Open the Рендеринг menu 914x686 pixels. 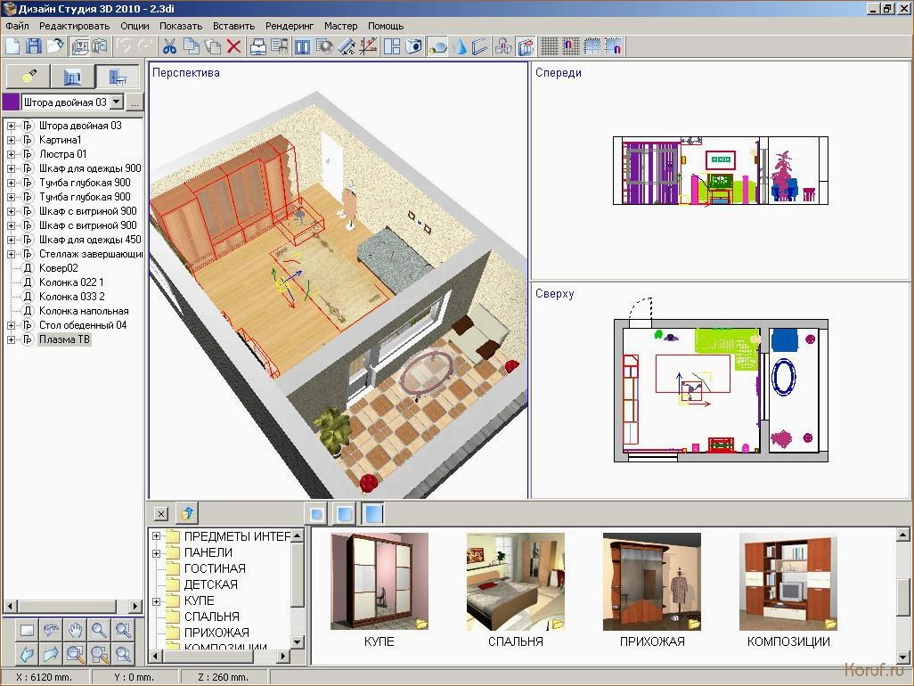point(290,26)
